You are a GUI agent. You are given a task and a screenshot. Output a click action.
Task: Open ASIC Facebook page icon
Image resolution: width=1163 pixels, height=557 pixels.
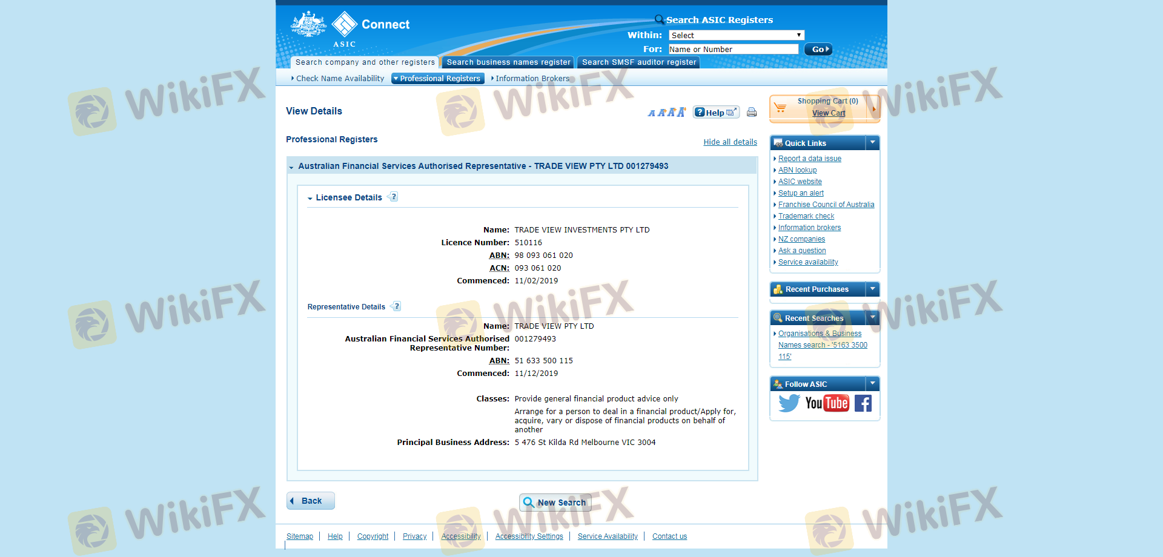pyautogui.click(x=863, y=403)
